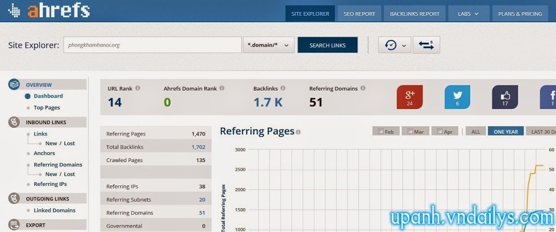Click the thumbs-up likes count tile
The height and width of the screenshot is (232, 556).
[505, 97]
